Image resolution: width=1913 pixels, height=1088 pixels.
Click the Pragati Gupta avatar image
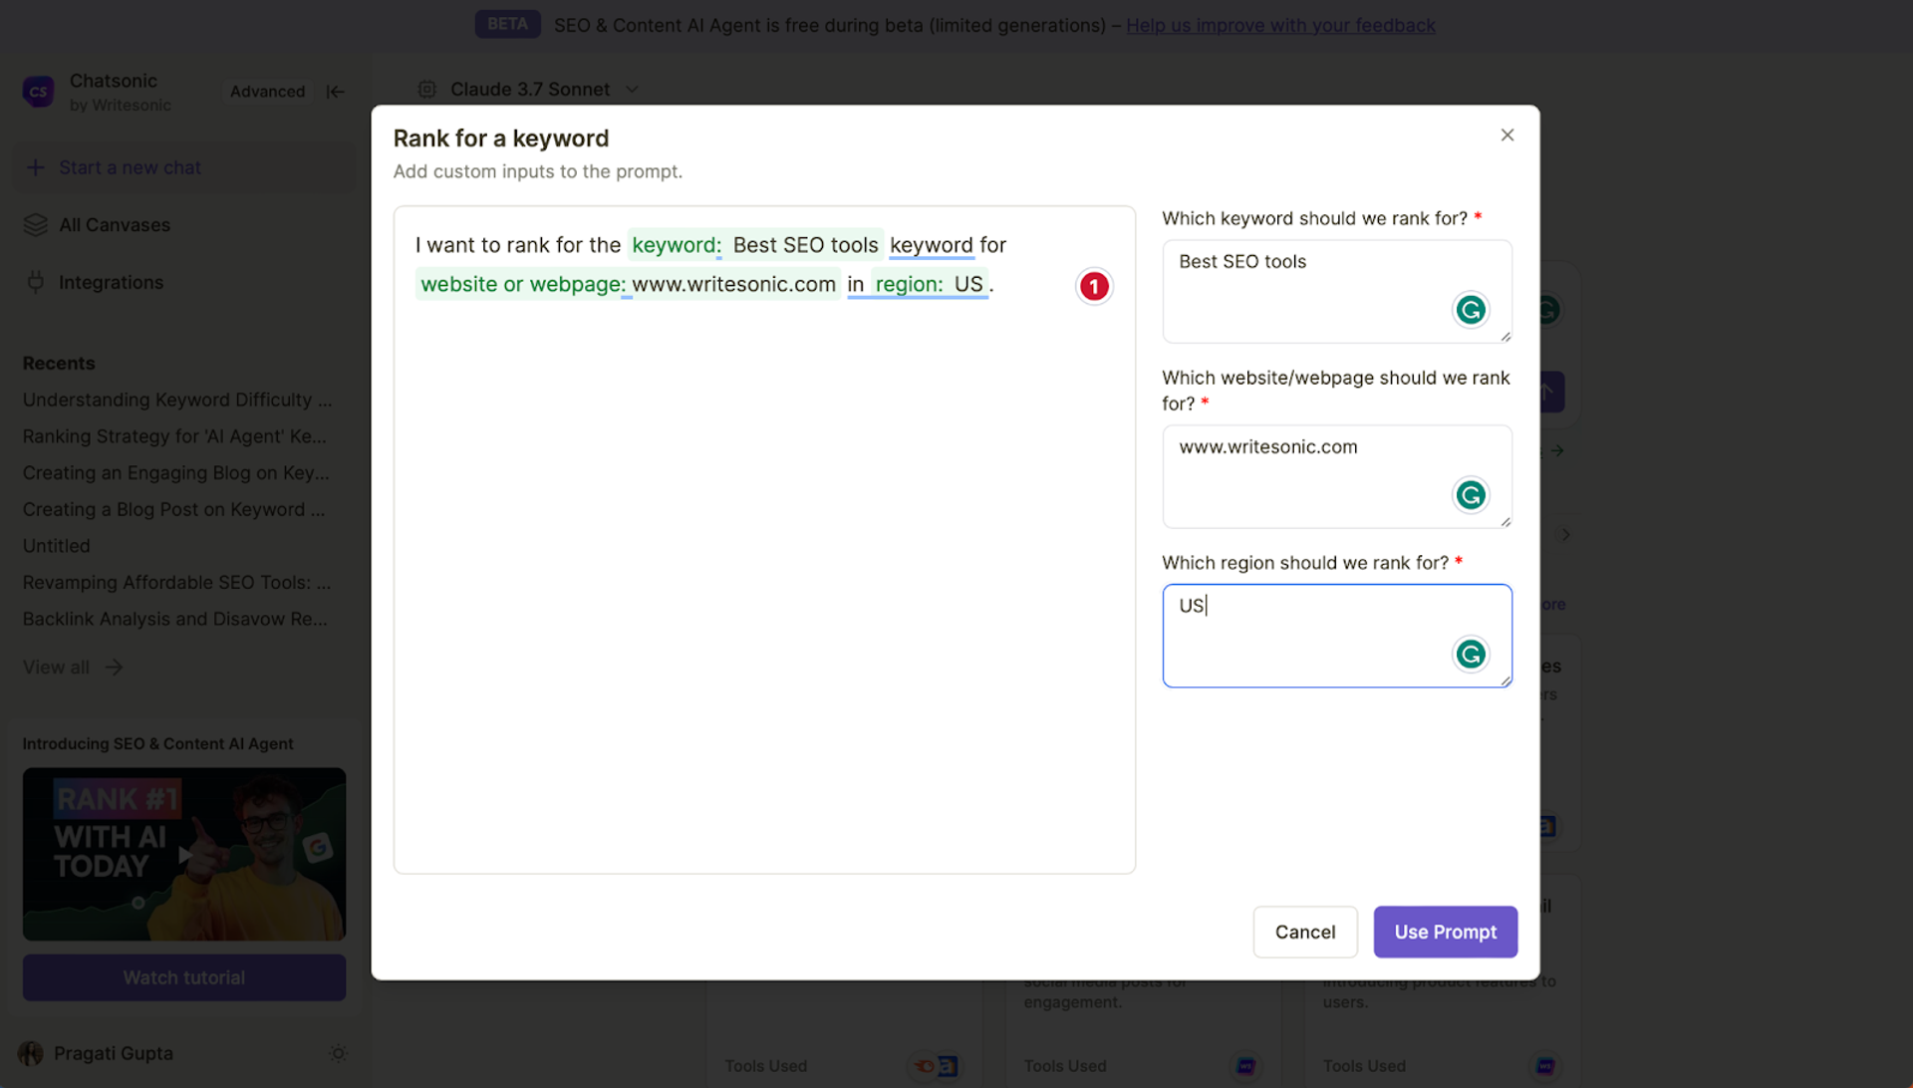pos(31,1053)
